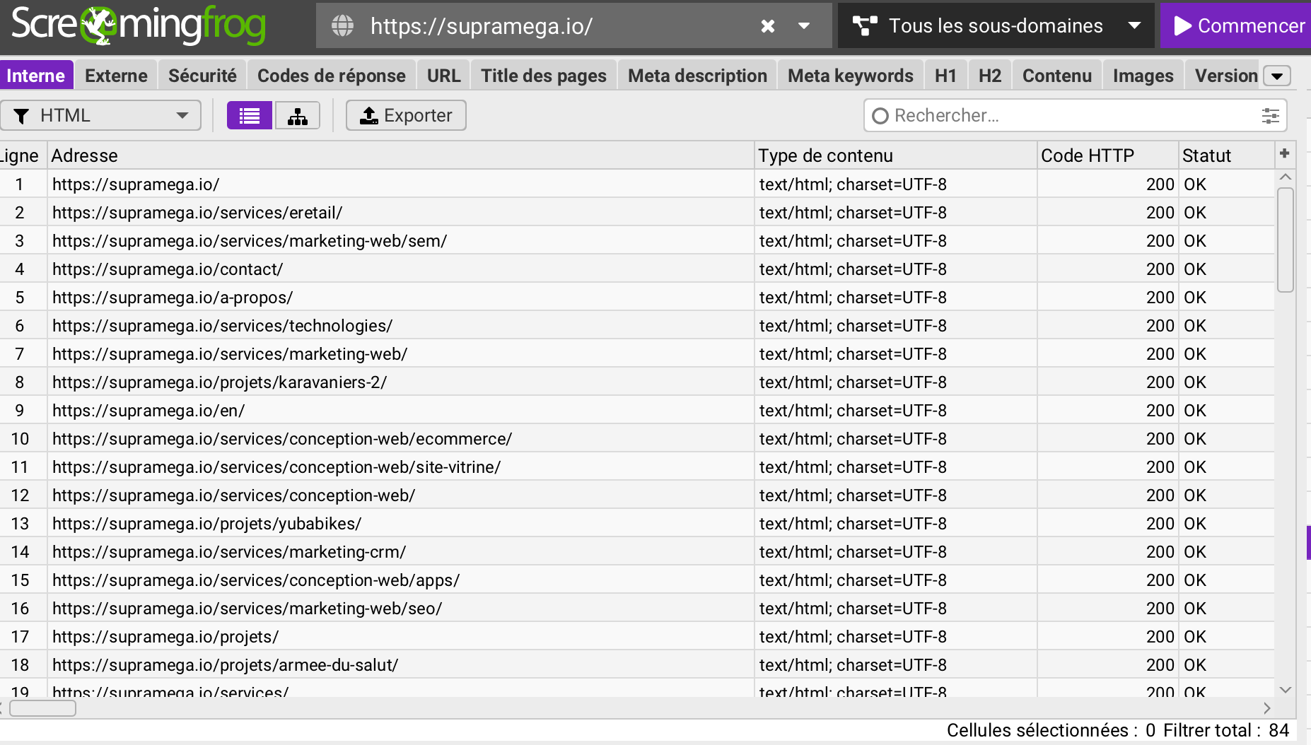This screenshot has height=745, width=1311.
Task: Open the URL history dropdown arrow
Action: coord(804,26)
